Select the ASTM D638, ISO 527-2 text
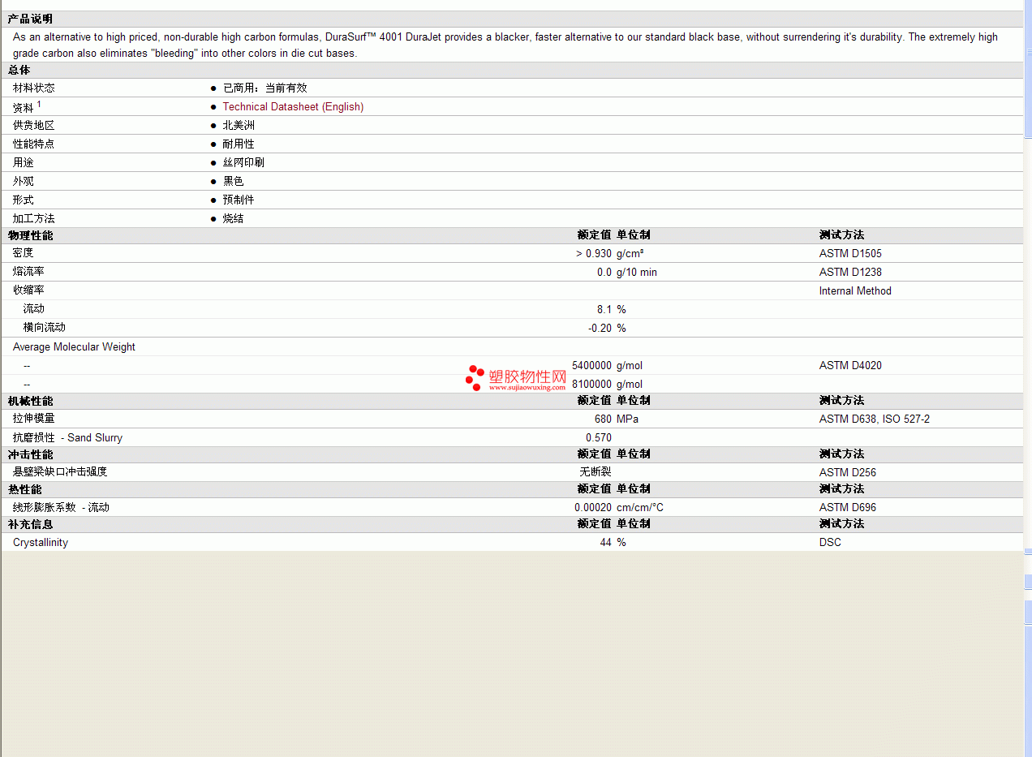Viewport: 1032px width, 757px height. [x=875, y=419]
